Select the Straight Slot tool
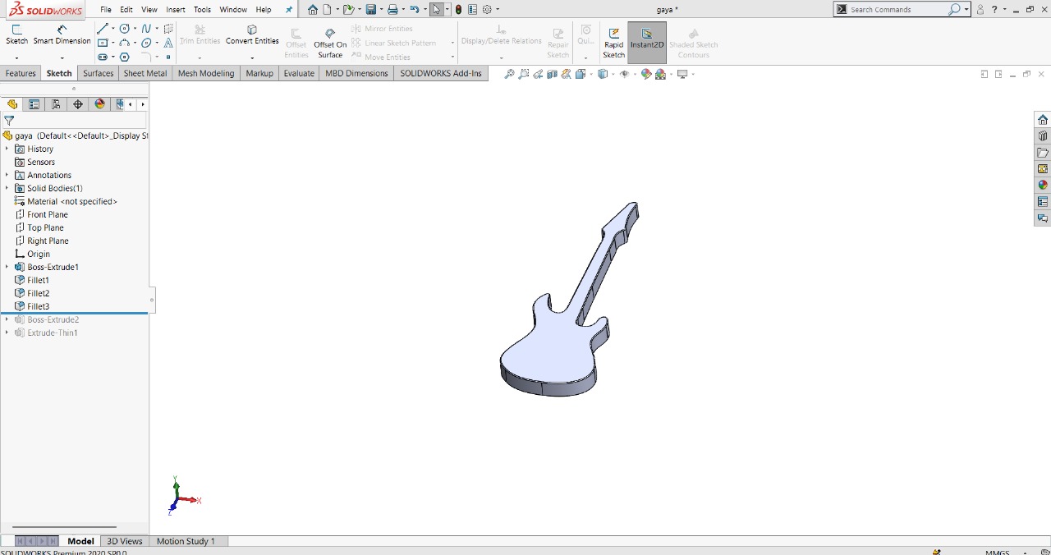The width and height of the screenshot is (1051, 555). [x=103, y=57]
